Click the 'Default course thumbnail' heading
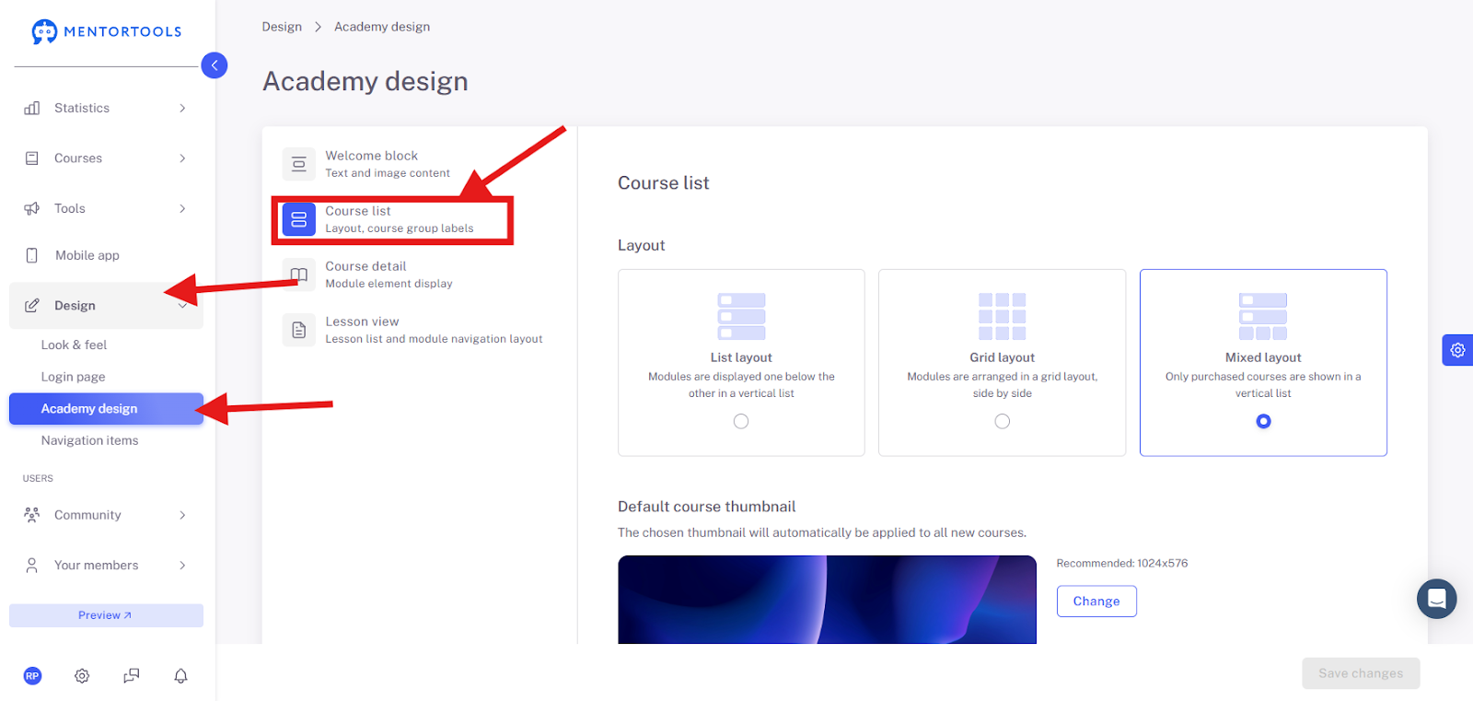Image resolution: width=1473 pixels, height=701 pixels. [706, 507]
